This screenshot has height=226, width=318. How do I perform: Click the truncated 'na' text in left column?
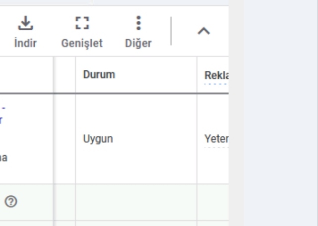3,158
